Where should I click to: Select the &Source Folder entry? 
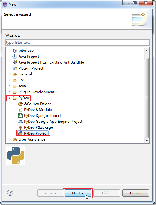[x=38, y=104]
